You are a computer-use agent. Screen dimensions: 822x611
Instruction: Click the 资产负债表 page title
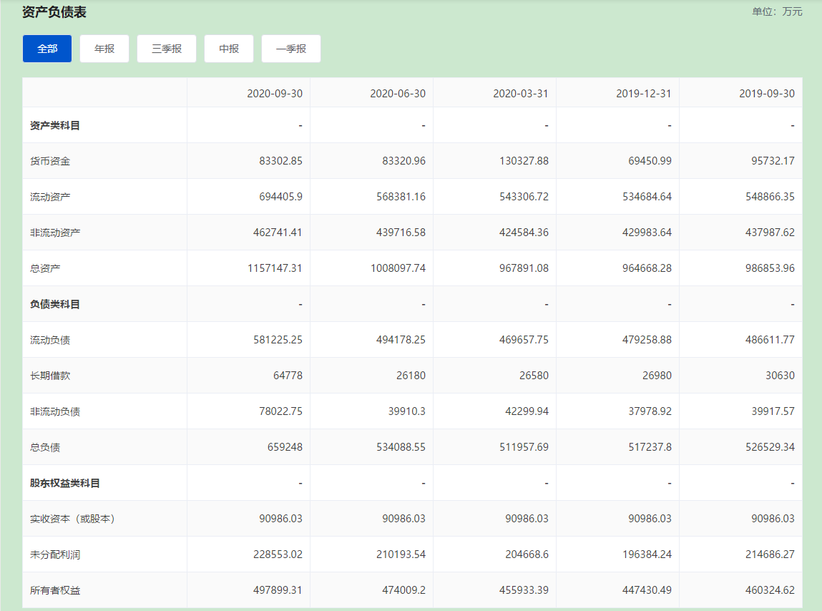(54, 12)
